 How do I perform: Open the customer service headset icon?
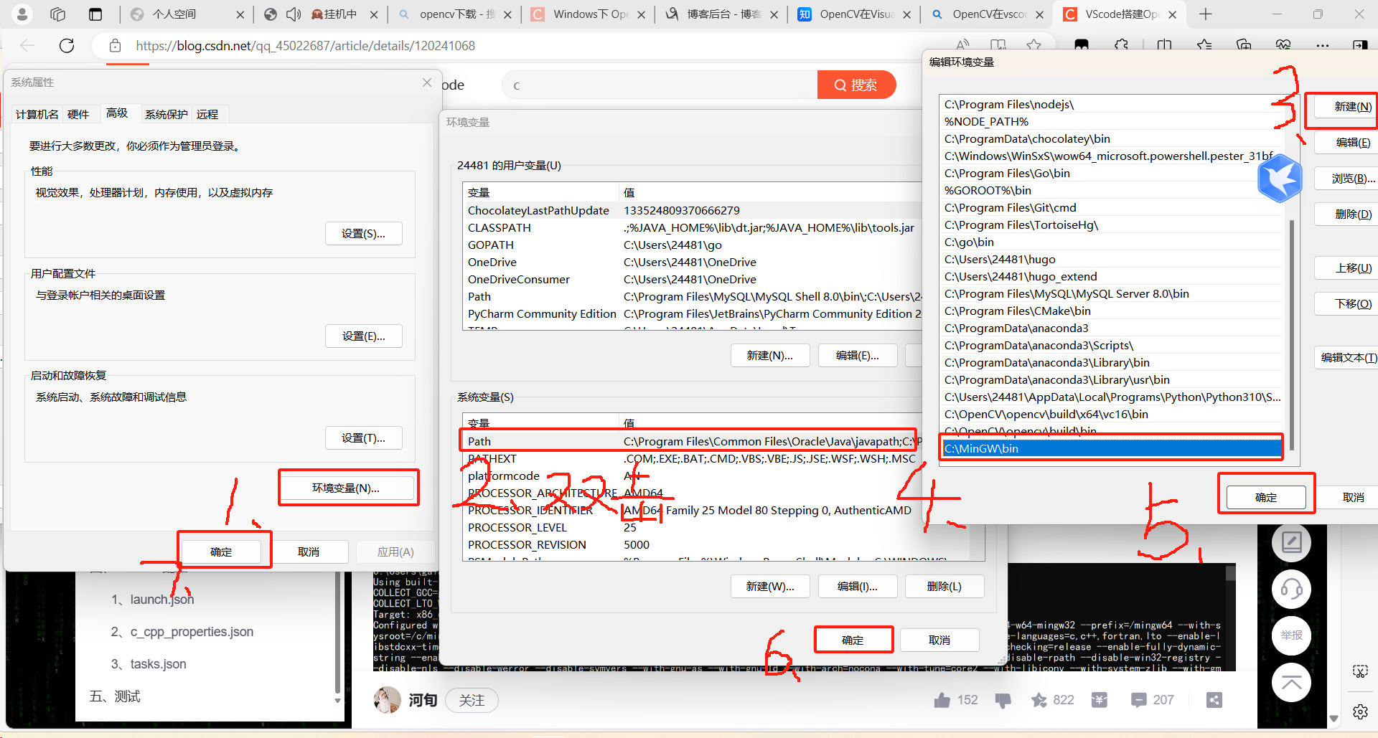[1291, 589]
